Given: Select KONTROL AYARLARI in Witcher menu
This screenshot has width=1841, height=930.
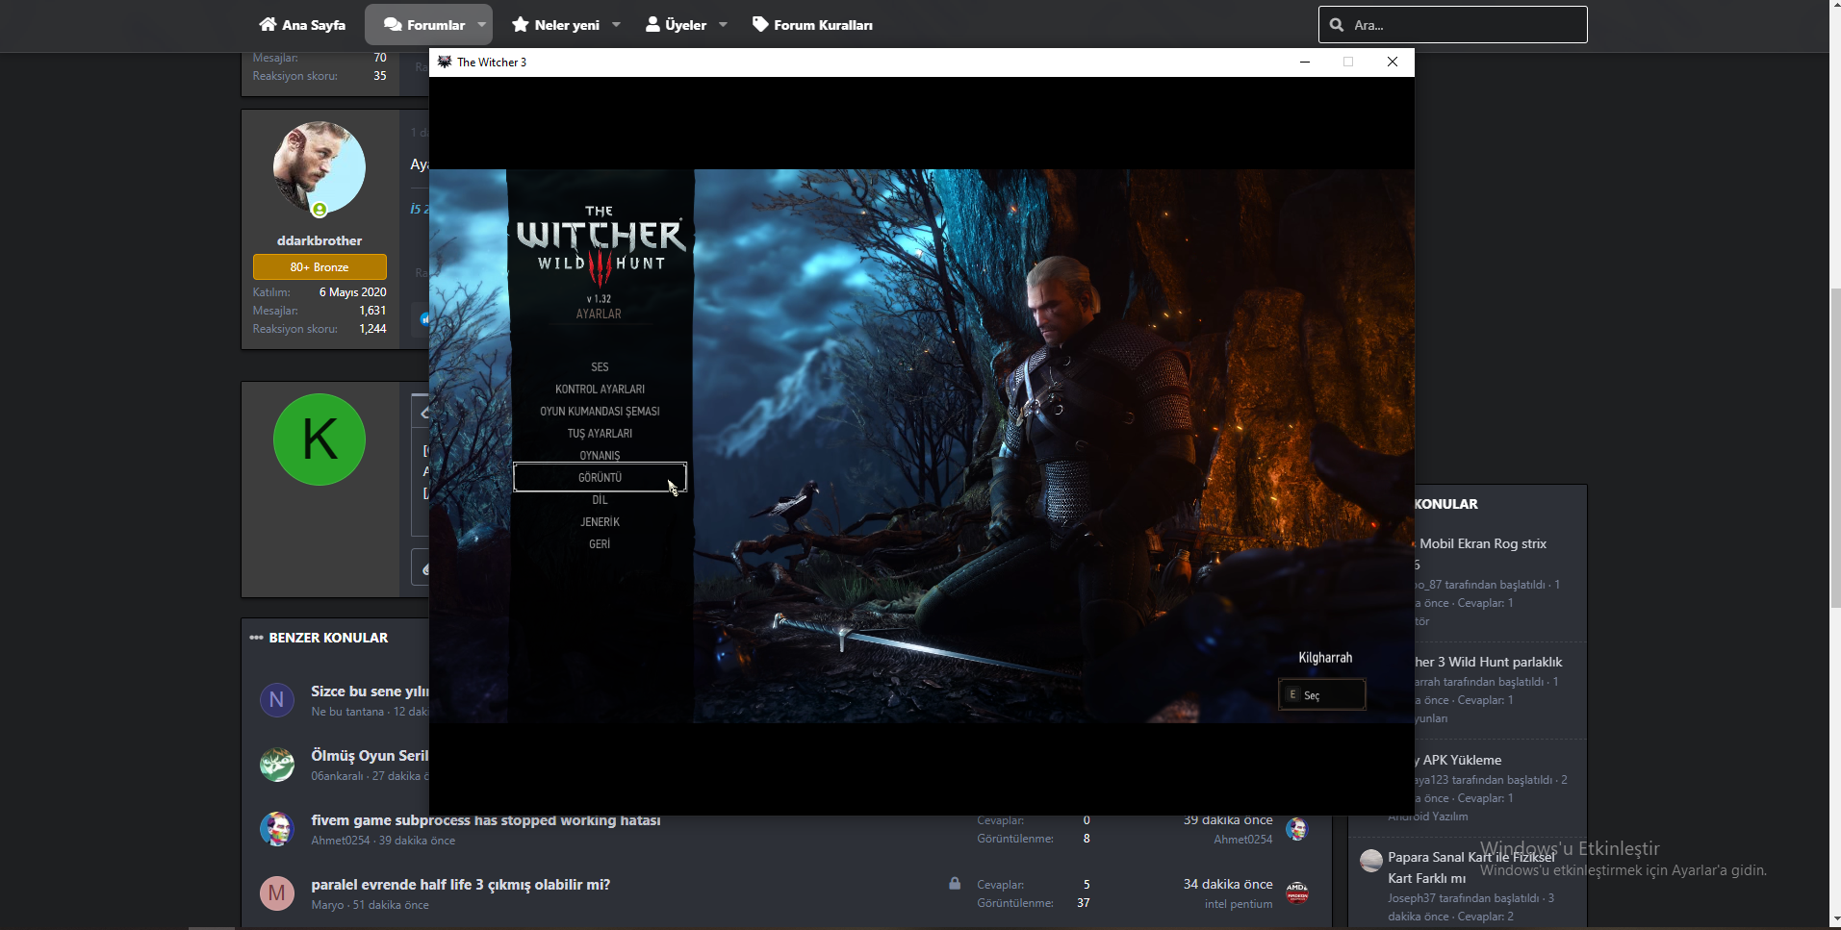Looking at the screenshot, I should [x=600, y=390].
